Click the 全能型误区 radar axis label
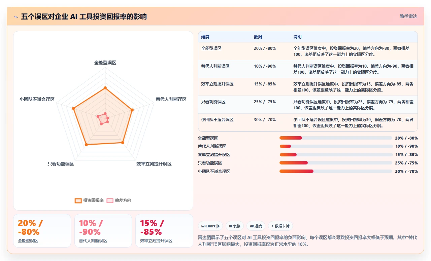This screenshot has width=431, height=261. [105, 63]
